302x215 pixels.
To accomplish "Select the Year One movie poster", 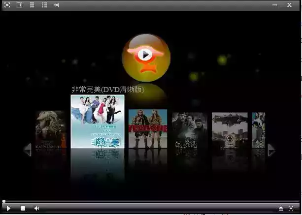I will tap(147, 128).
